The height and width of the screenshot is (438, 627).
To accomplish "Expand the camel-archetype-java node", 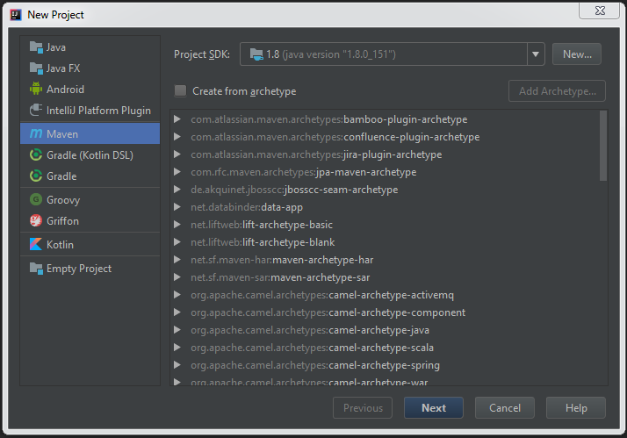I will (177, 330).
